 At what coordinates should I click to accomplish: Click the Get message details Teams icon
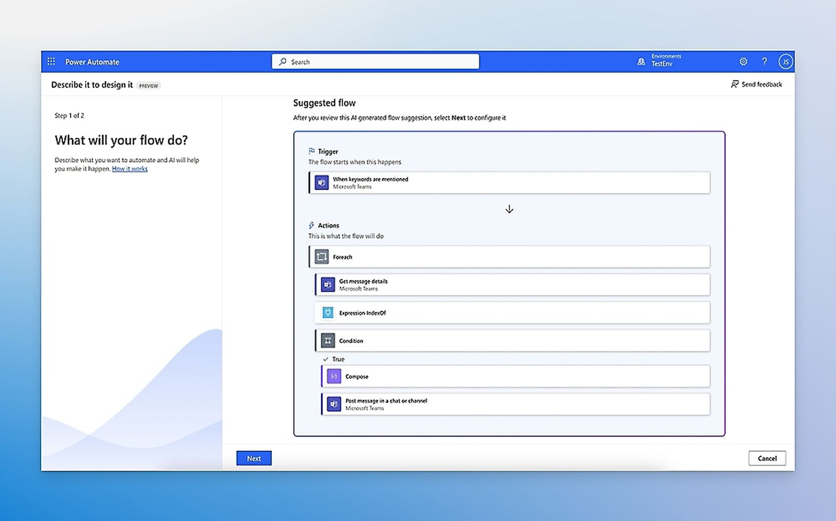[x=328, y=284]
